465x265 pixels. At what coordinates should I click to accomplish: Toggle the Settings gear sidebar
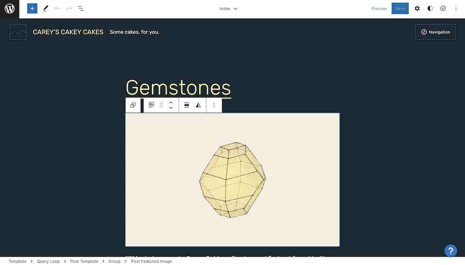[x=417, y=8]
